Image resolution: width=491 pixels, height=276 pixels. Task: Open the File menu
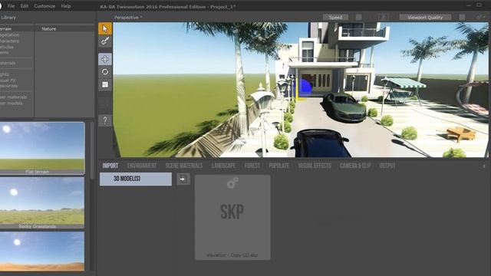tap(11, 6)
